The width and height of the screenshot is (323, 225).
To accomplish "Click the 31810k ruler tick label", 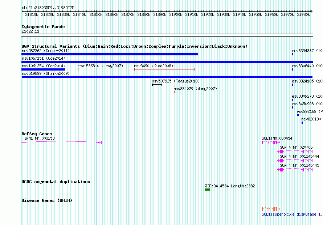I will [x=32, y=14].
